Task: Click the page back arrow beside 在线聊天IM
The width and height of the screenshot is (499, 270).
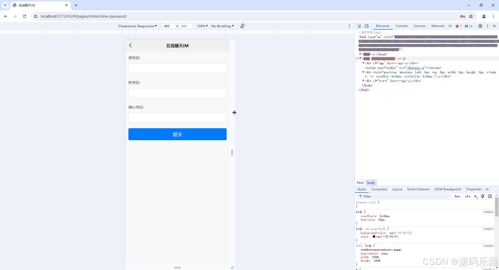Action: pyautogui.click(x=130, y=45)
